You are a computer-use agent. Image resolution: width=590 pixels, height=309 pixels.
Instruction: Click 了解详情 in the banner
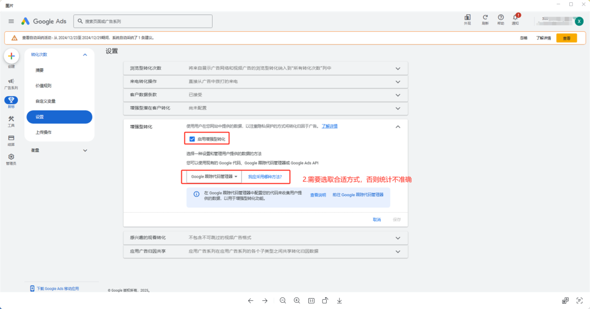(x=544, y=39)
